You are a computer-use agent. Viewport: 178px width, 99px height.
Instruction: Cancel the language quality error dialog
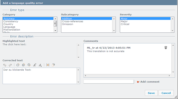click(x=166, y=93)
